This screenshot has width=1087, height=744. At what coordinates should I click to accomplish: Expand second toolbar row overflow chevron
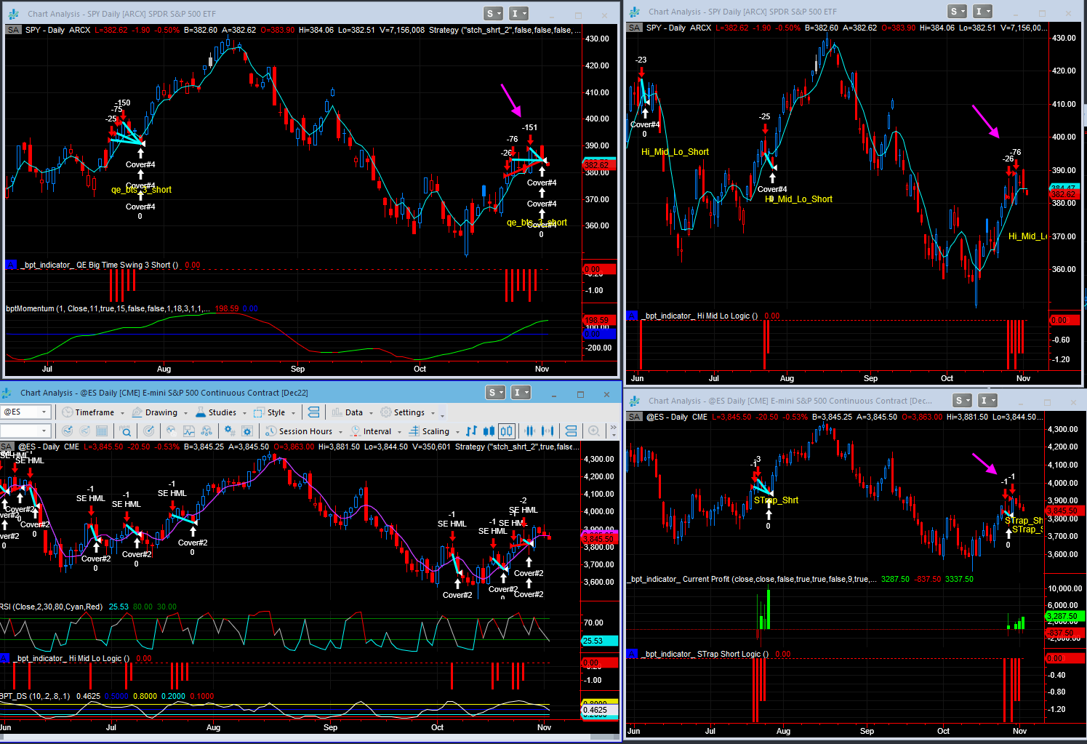pos(614,431)
